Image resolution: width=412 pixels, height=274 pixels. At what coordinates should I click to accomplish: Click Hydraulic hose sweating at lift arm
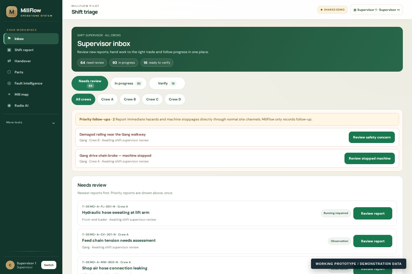(x=116, y=213)
